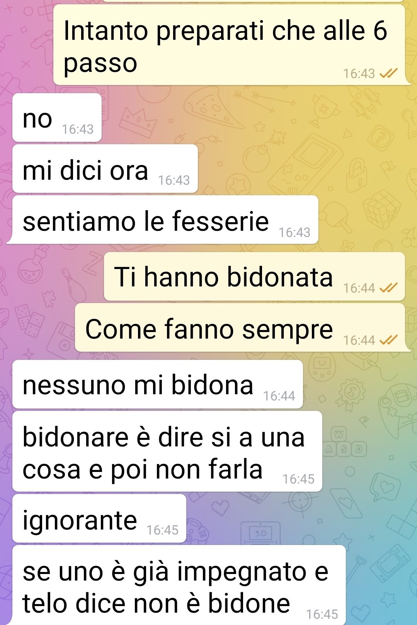Tap the 'ignorante' message bubble
Screen dimensions: 417x625
[99, 519]
